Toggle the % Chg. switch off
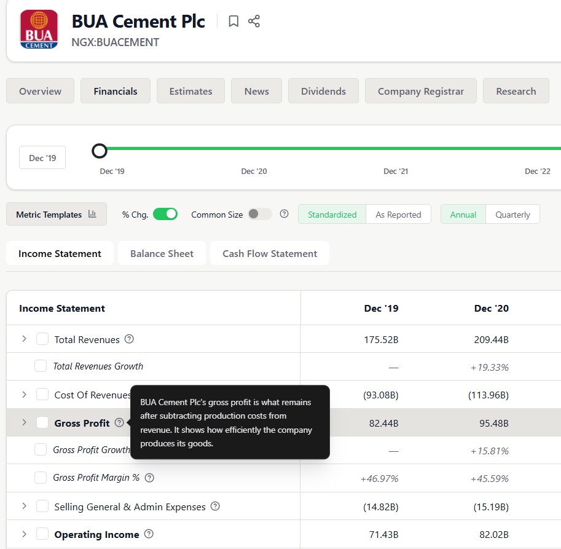Screen dimensions: 561x549 (165, 214)
